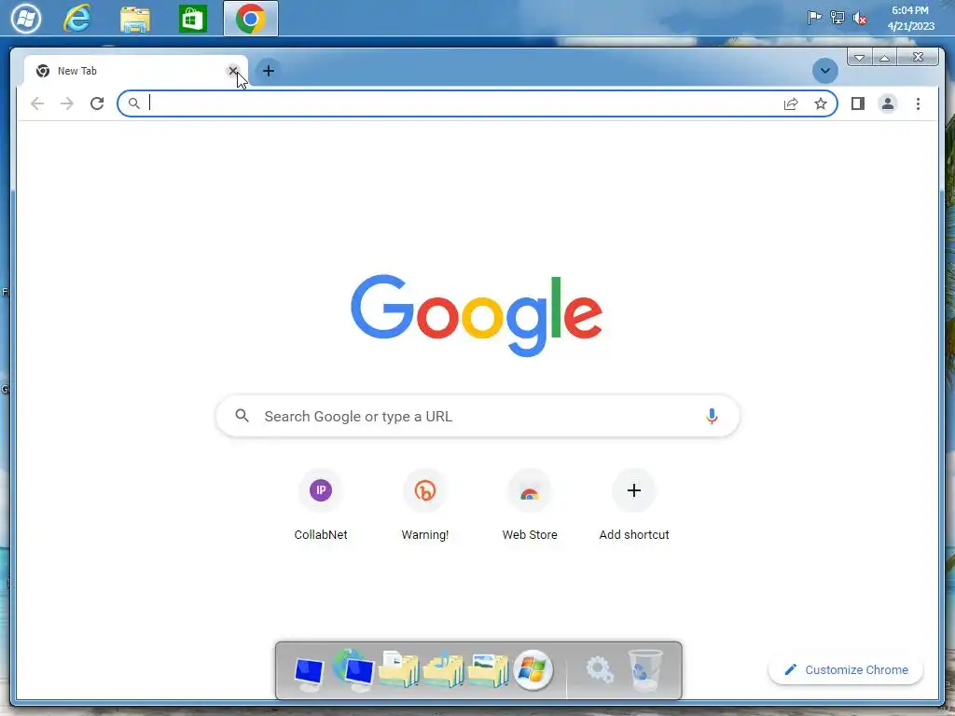The height and width of the screenshot is (716, 955).
Task: Open File Explorer from the taskbar
Action: point(135,19)
